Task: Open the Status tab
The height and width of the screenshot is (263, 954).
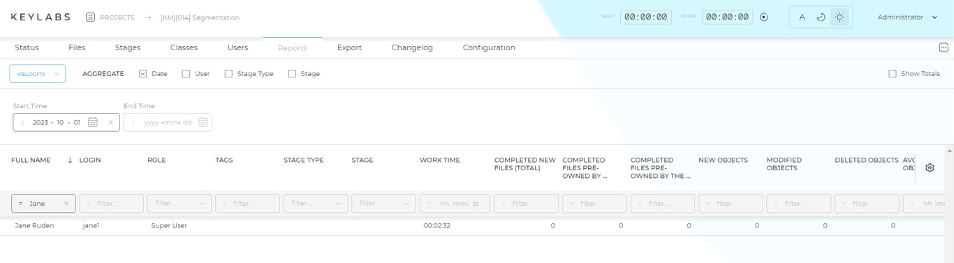Action: pos(27,47)
